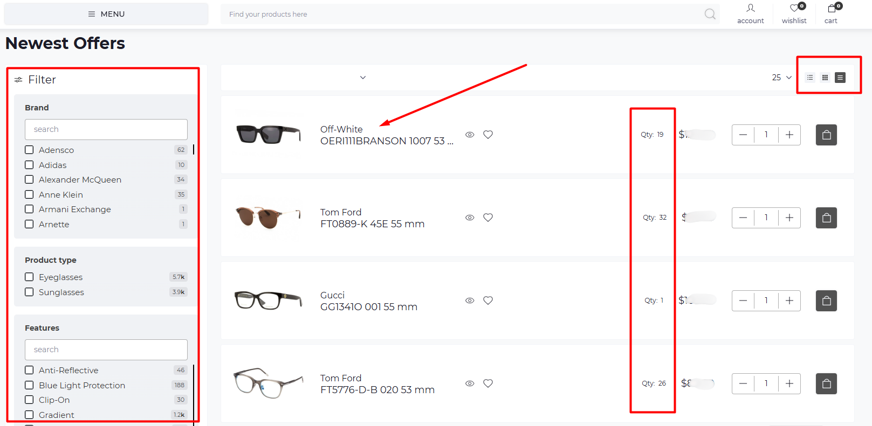View the Tom Ford FT0889-K thumbnail
872x426 pixels.
tap(268, 217)
